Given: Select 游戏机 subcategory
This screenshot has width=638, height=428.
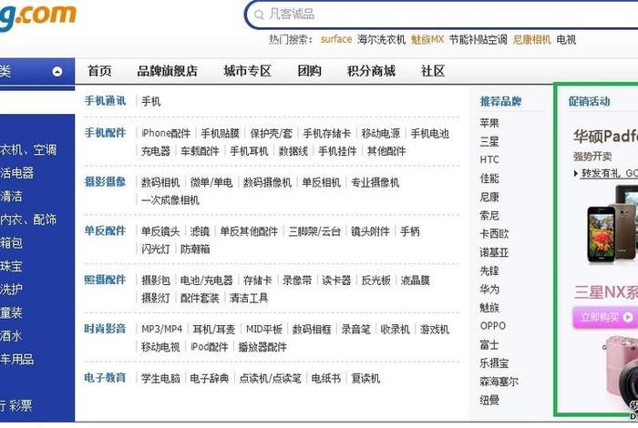Looking at the screenshot, I should [435, 330].
